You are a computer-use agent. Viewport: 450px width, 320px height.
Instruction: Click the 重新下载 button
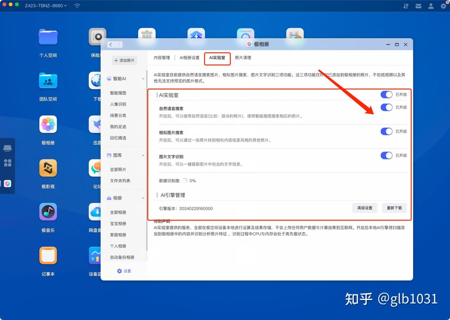click(x=394, y=208)
